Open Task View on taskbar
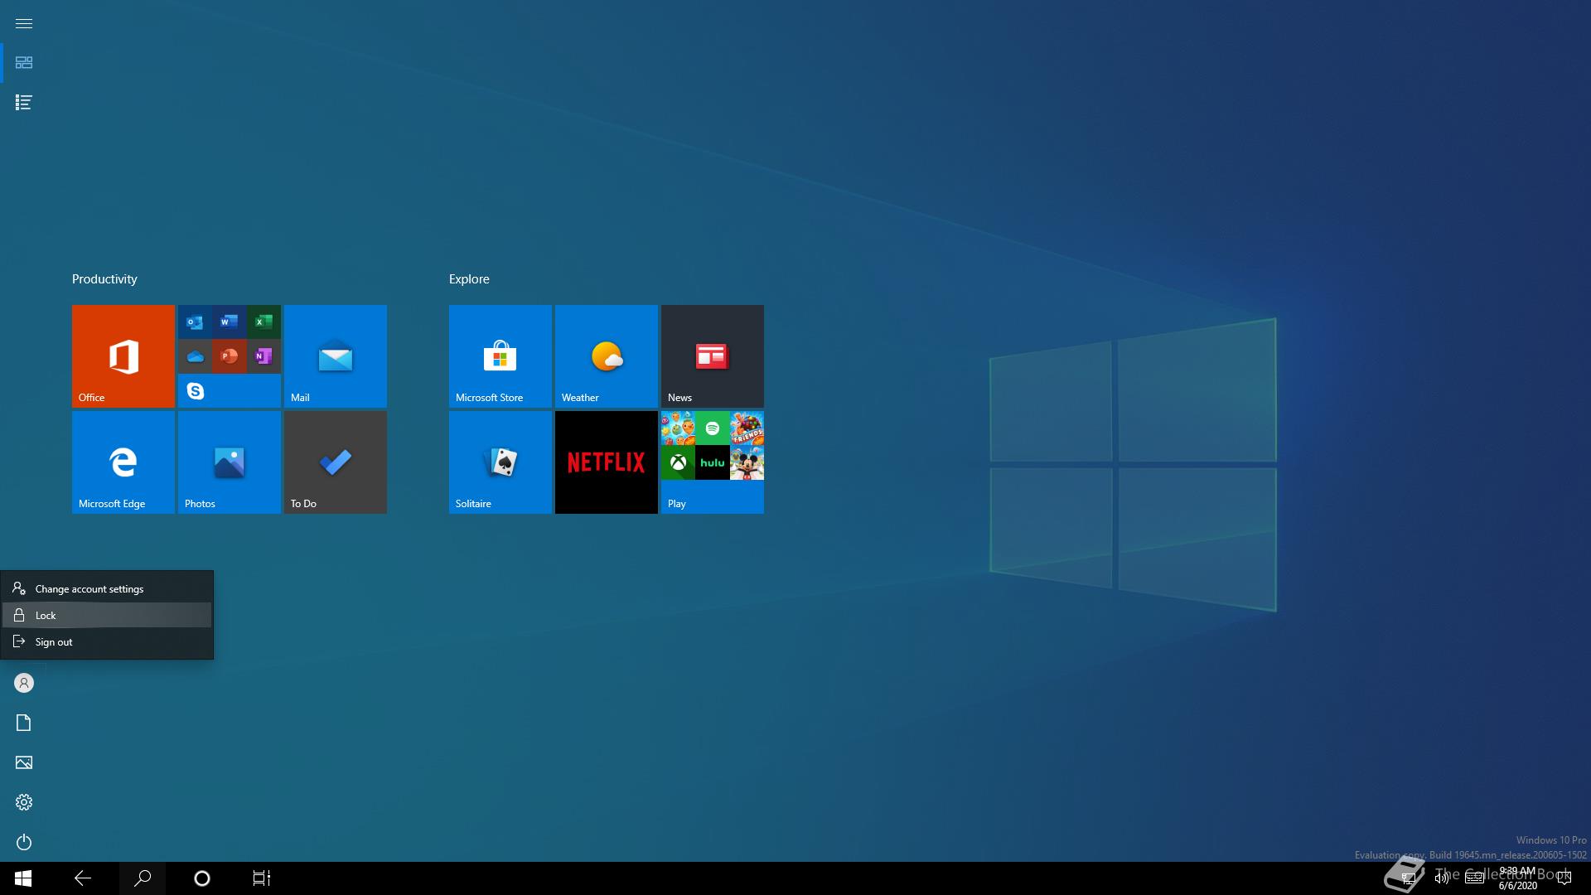The image size is (1591, 895). point(262,878)
